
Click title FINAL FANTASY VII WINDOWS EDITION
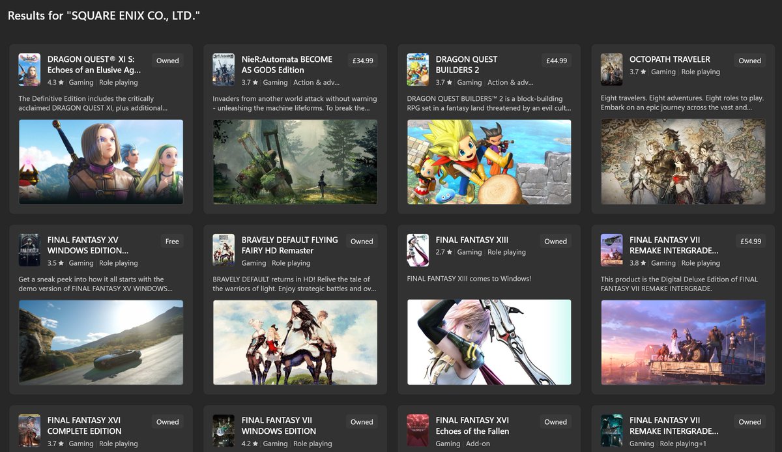coord(279,425)
